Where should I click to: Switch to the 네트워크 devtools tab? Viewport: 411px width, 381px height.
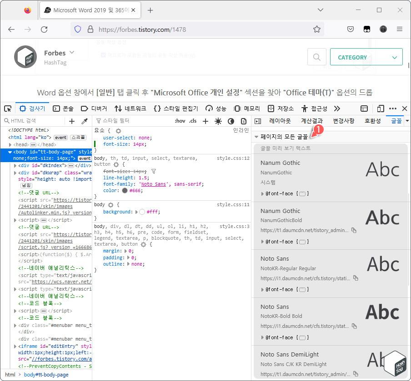tap(130, 109)
